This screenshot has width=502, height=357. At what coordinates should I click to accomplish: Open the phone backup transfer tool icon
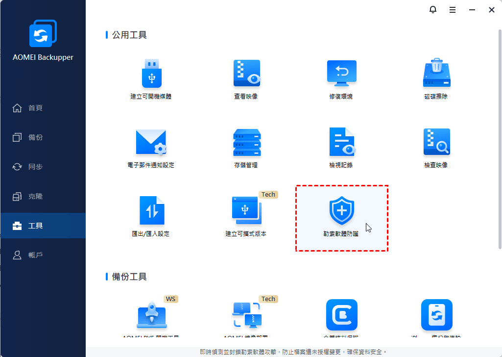pyautogui.click(x=437, y=315)
